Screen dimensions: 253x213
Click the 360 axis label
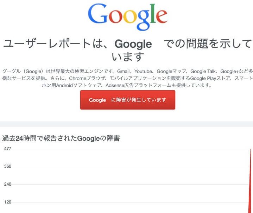pyautogui.click(x=8, y=166)
